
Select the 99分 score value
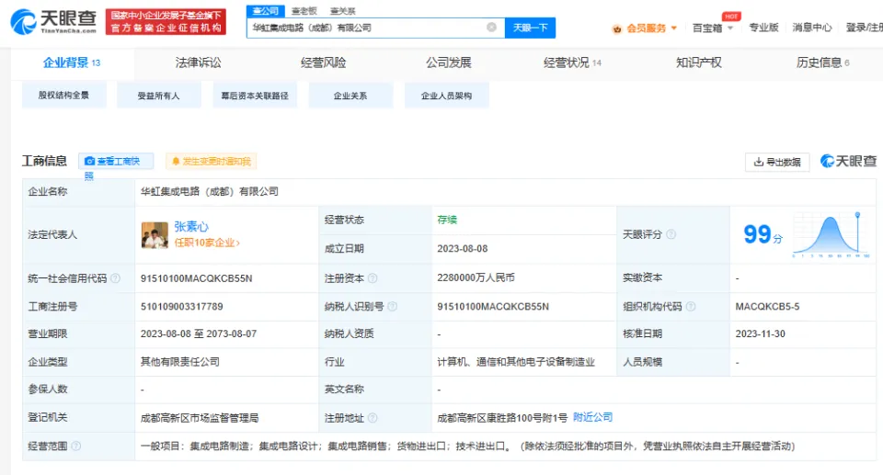click(x=763, y=234)
